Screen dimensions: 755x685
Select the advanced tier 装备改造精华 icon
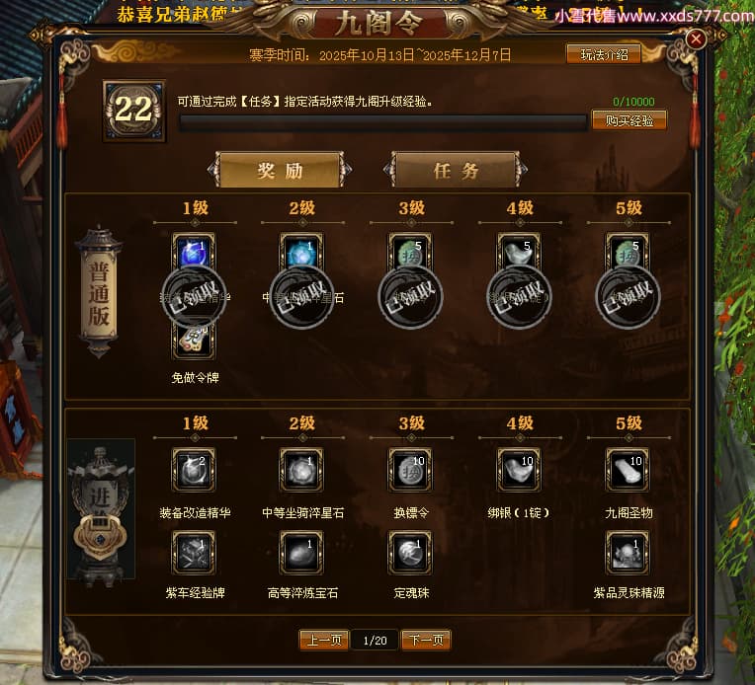(194, 470)
